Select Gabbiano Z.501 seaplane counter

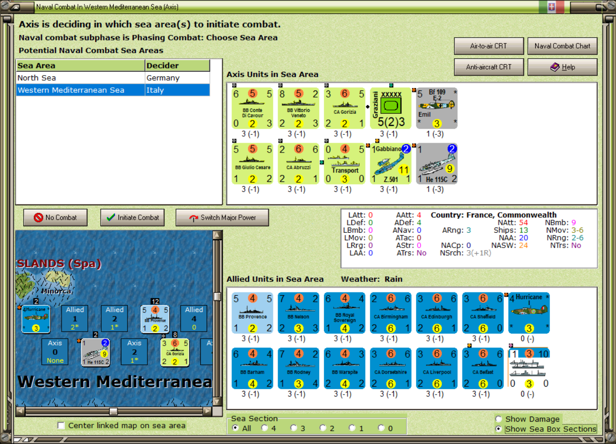click(x=391, y=164)
